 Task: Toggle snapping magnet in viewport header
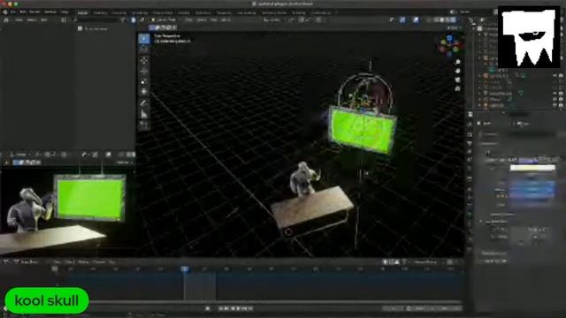coord(302,19)
